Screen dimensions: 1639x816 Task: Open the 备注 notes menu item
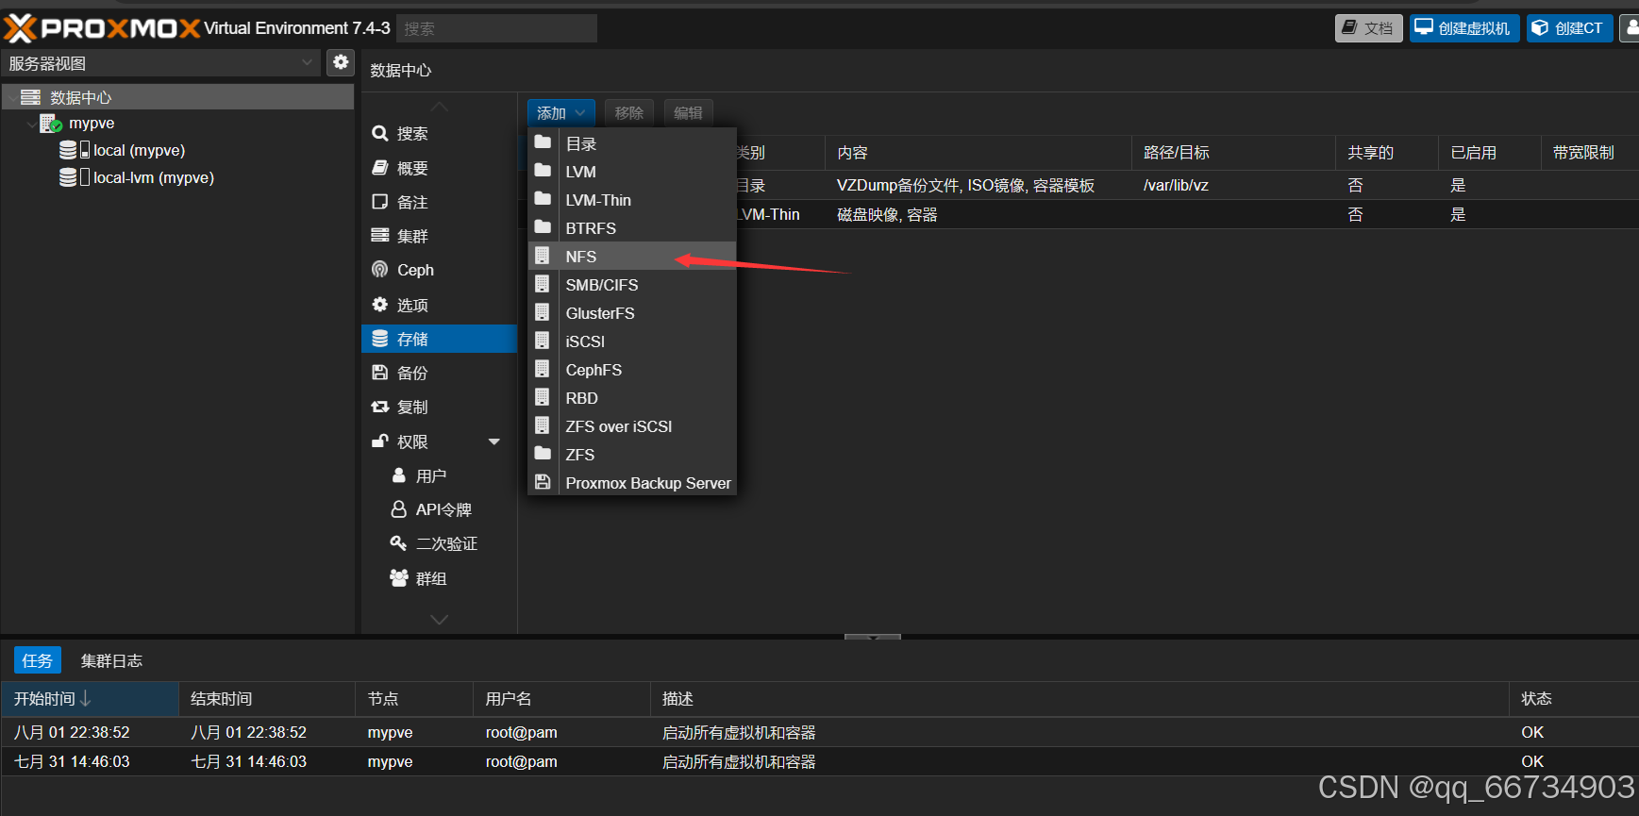tap(439, 202)
